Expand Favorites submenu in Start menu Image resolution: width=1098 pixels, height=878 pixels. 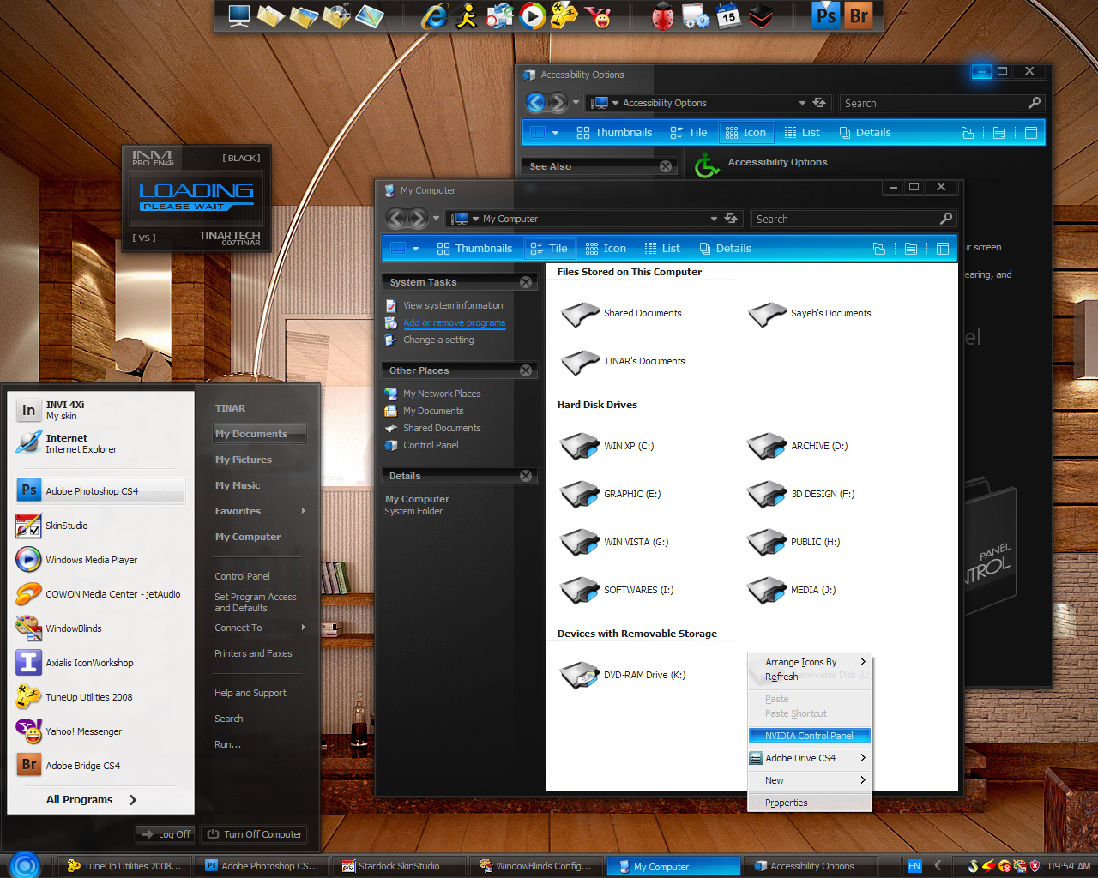[x=260, y=511]
